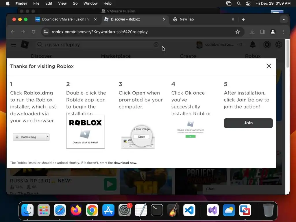296x222 pixels.
Task: Open Visual Studio Code from the Dock
Action: tap(189, 210)
